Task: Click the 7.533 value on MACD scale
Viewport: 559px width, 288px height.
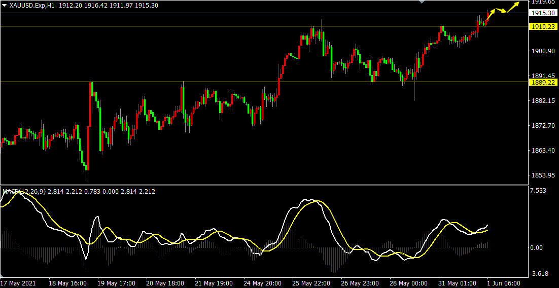Action: [x=538, y=191]
